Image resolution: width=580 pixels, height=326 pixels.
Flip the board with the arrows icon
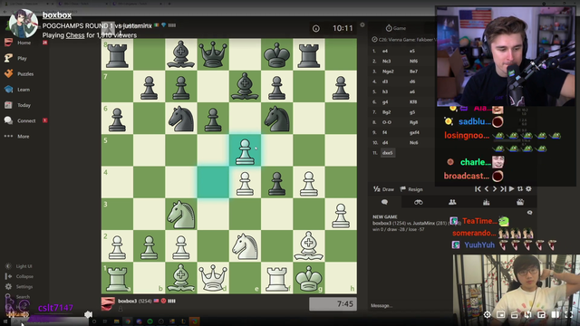click(x=520, y=189)
